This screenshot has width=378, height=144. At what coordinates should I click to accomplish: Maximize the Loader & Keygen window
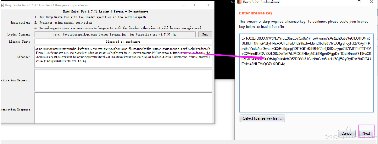tap(196, 5)
